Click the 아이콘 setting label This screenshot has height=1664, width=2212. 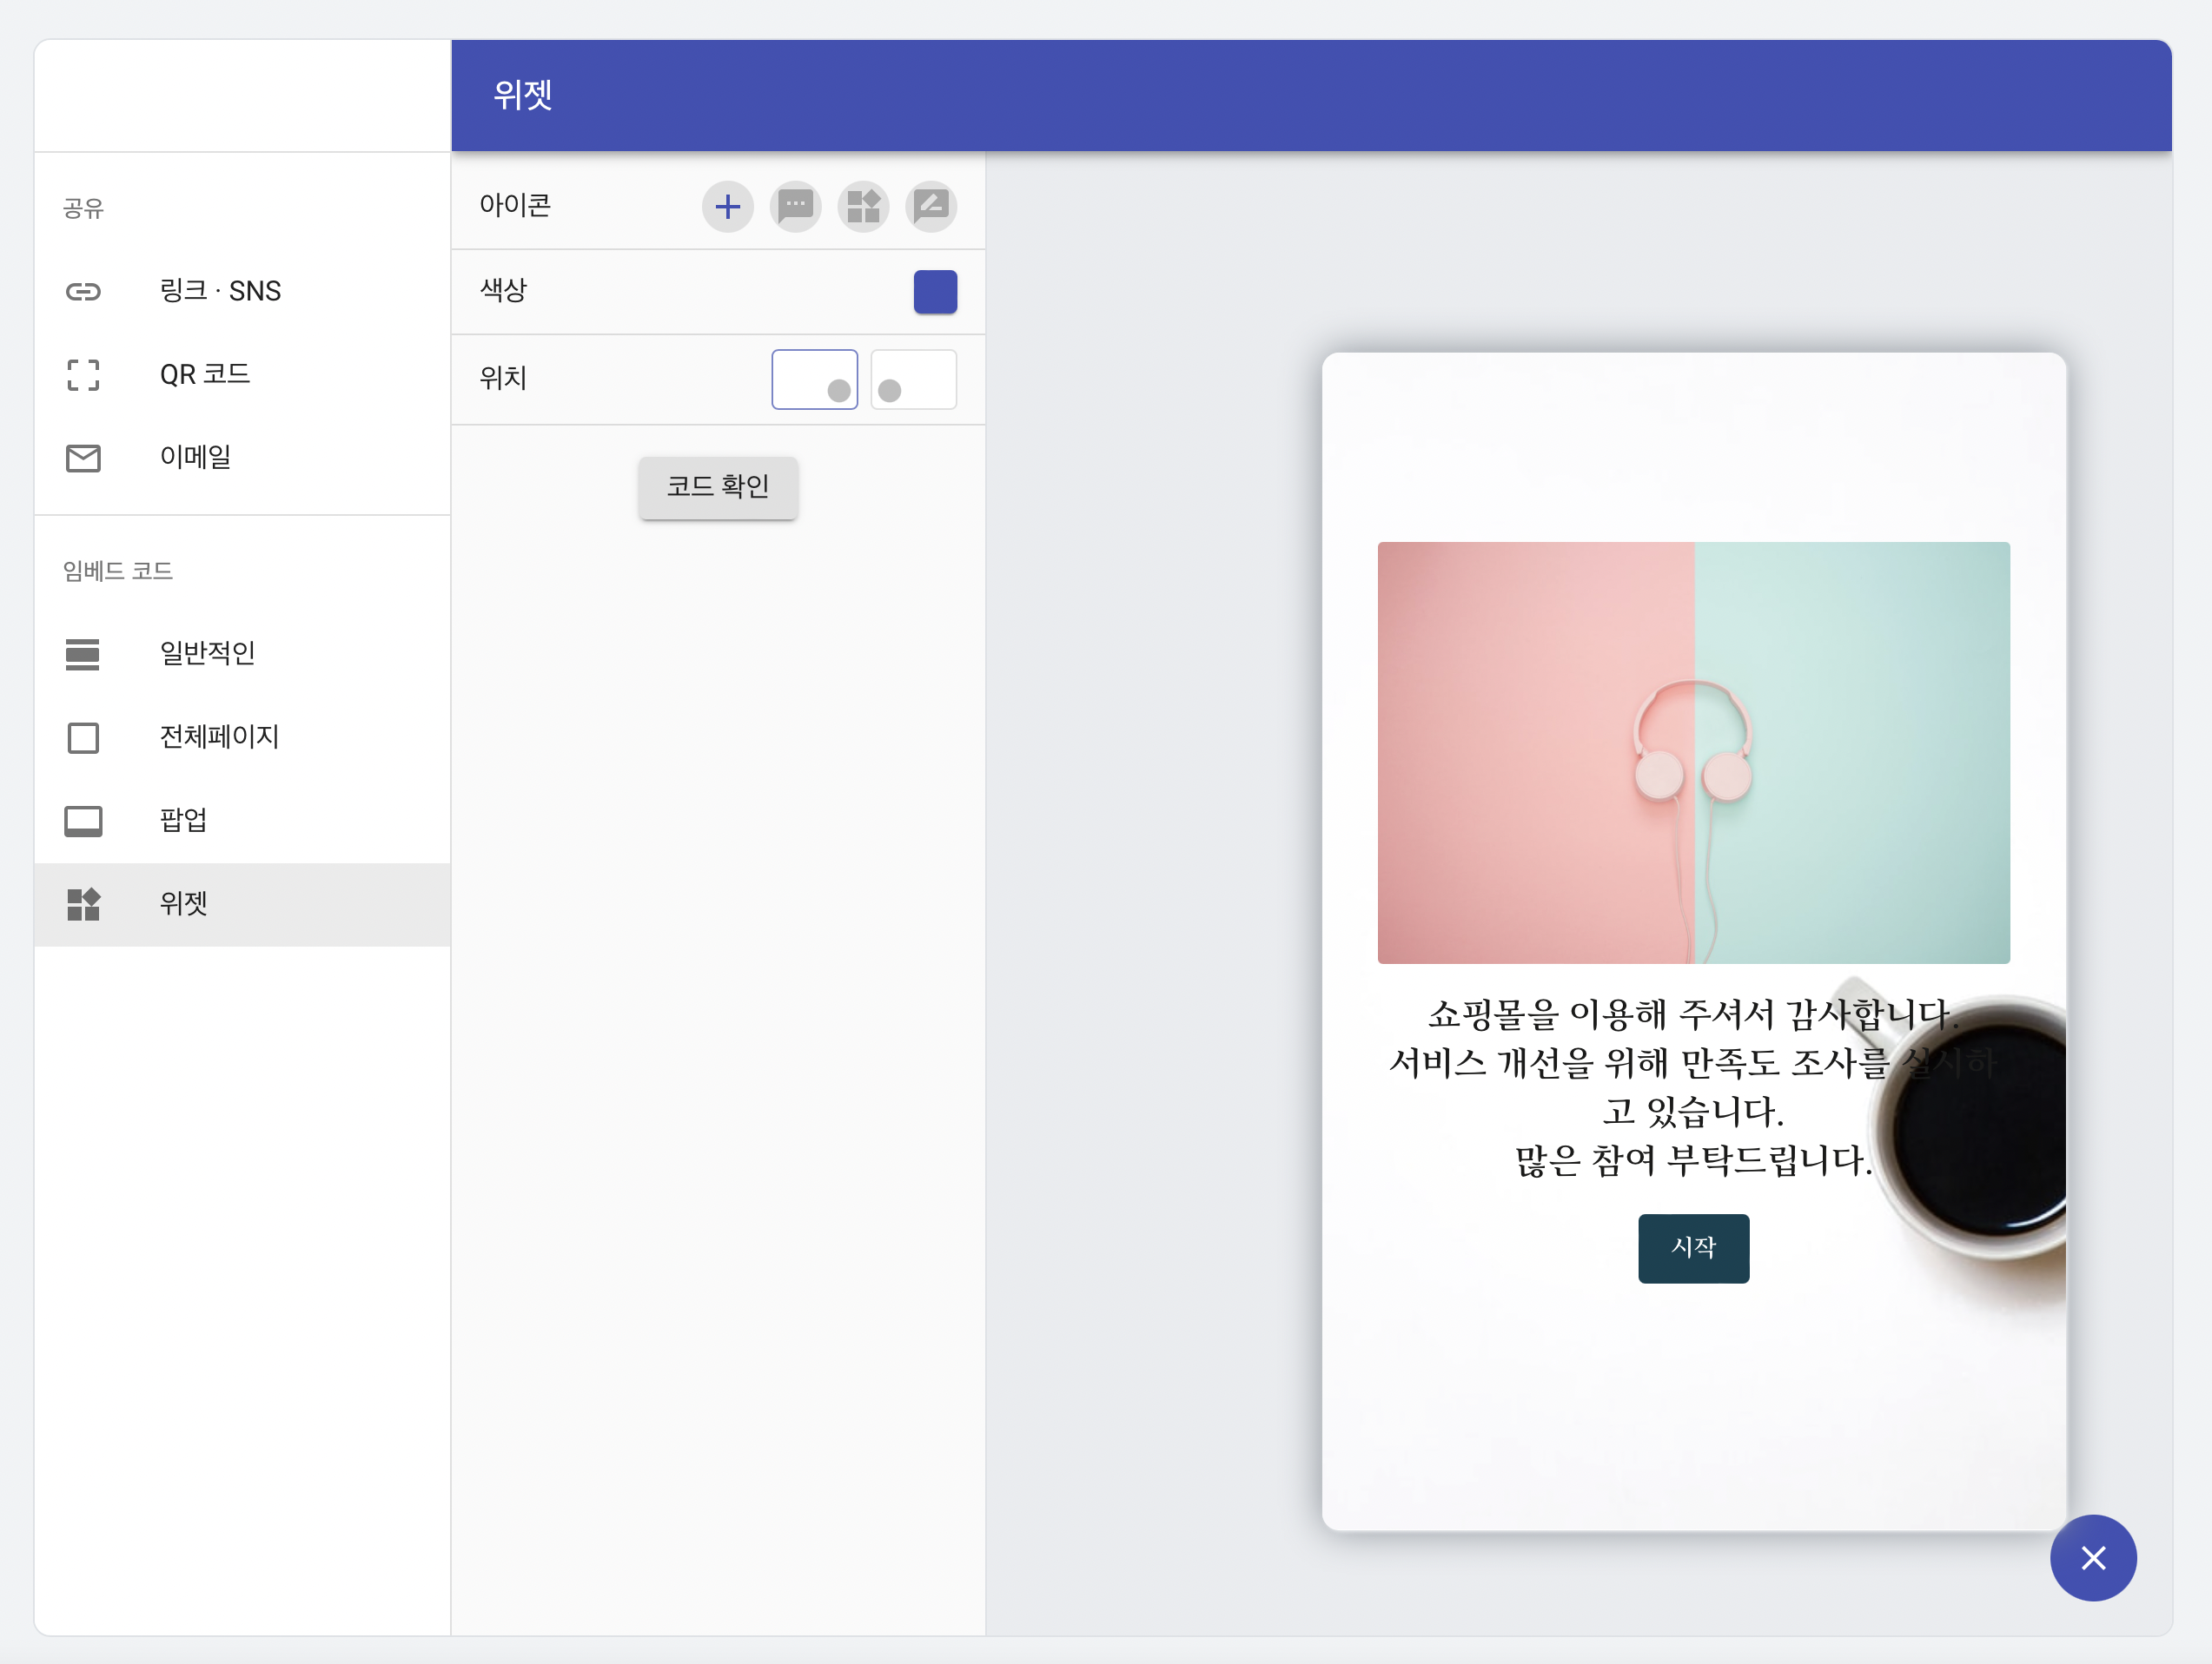[515, 205]
